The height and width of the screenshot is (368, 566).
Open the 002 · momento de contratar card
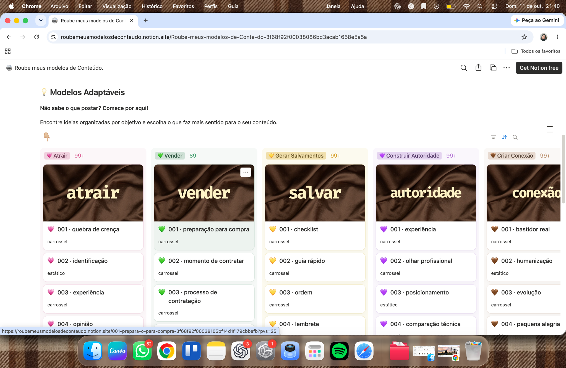point(204,267)
